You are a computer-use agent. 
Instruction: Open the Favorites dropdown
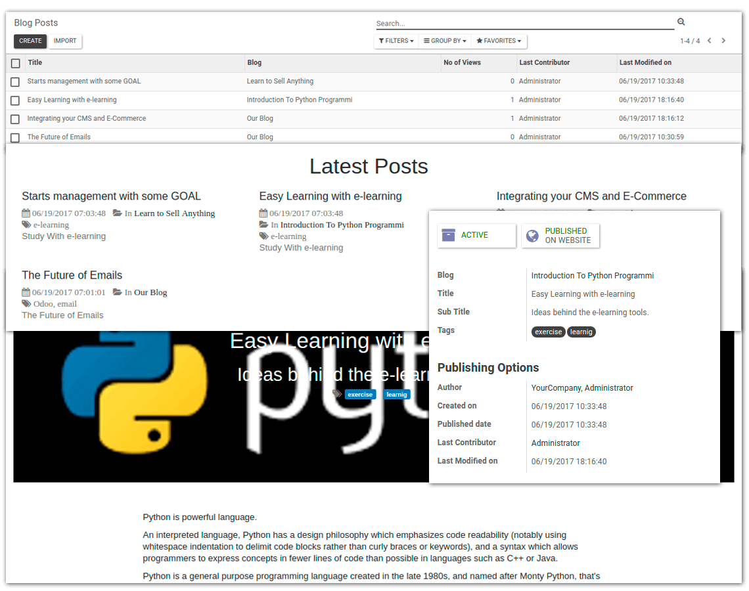(x=499, y=41)
